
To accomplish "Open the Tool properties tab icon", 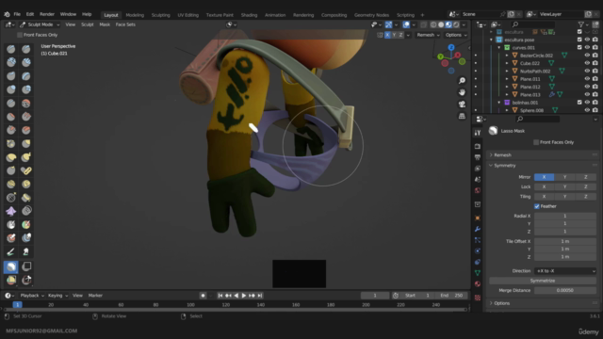I will coord(478,133).
